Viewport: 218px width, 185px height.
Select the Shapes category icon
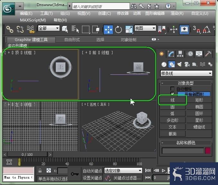coord(172,64)
